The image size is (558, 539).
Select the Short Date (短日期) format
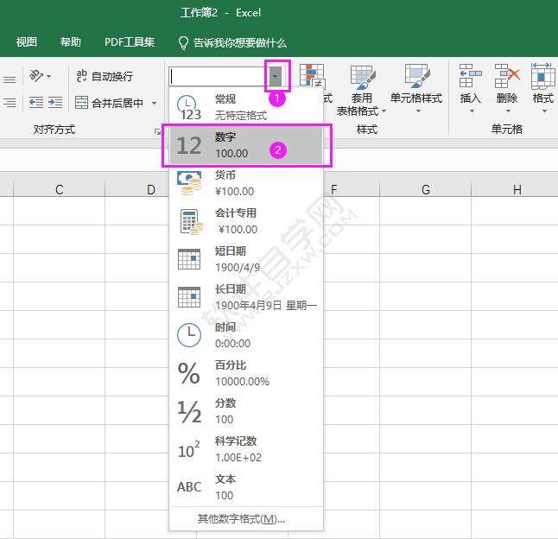246,259
